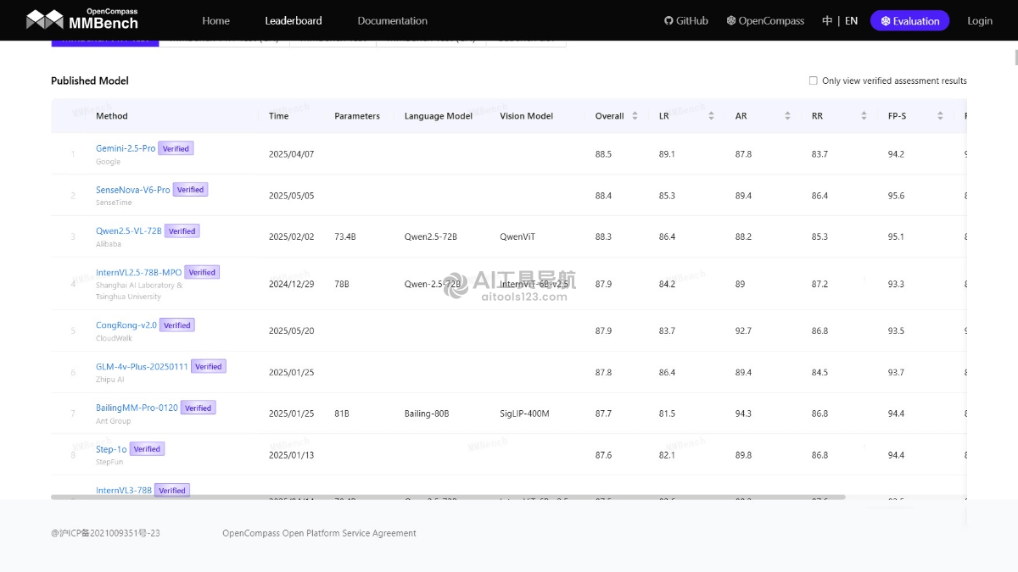Click the Verified badge beside Gemini-2.5-Pro
This screenshot has width=1018, height=572.
click(x=176, y=148)
